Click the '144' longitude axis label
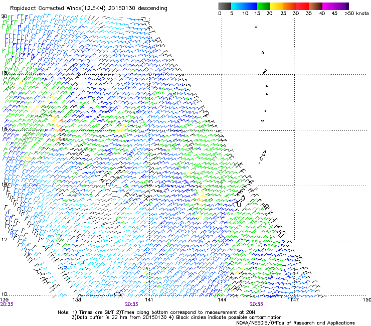Viewport: 371px width, 326px height. 222,300
